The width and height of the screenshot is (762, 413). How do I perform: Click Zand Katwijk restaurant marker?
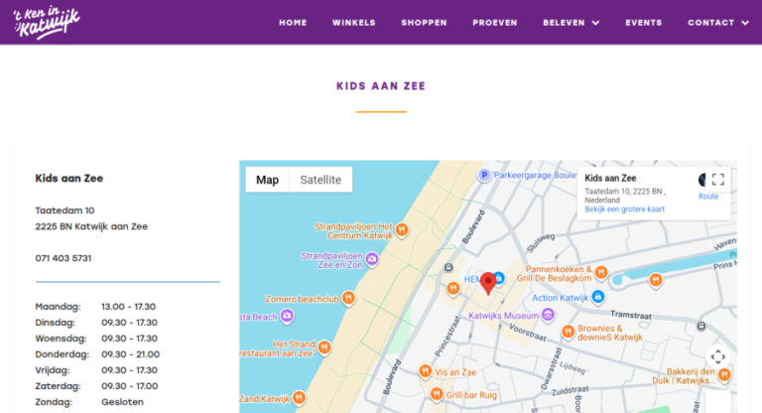click(x=300, y=398)
